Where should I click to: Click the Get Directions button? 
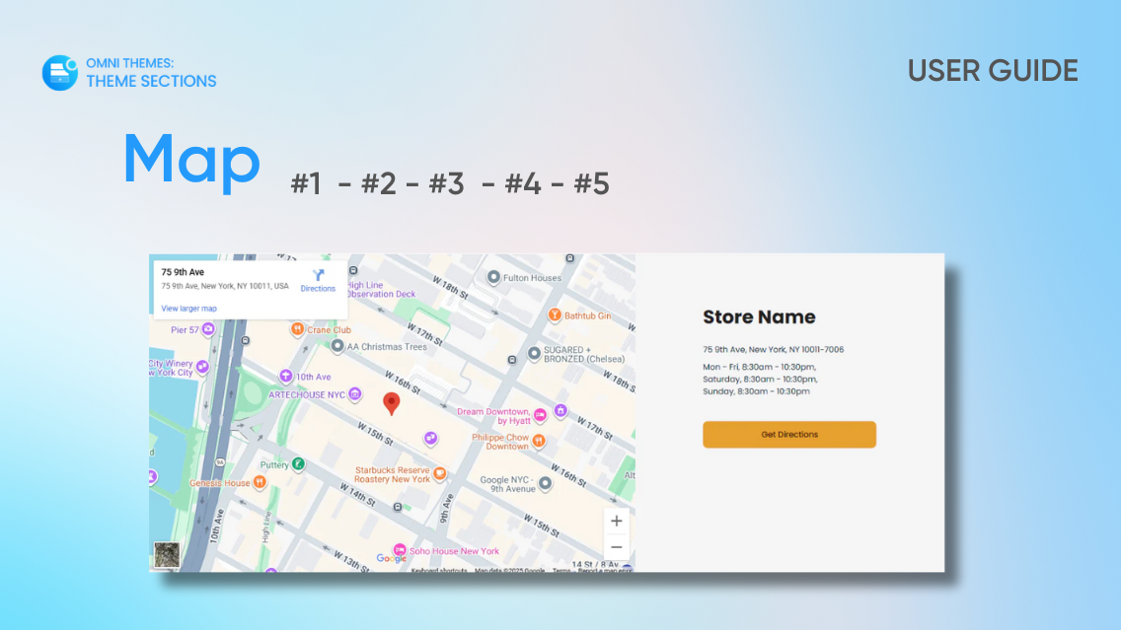click(x=789, y=434)
